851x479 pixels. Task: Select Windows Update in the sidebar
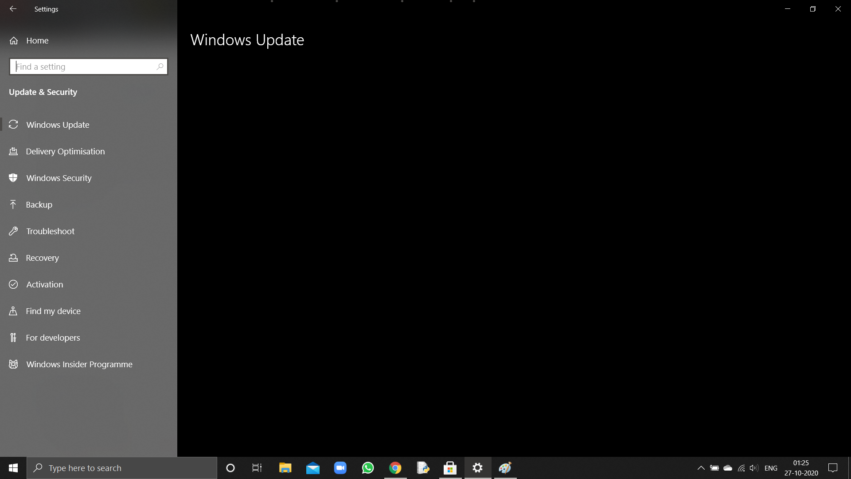click(x=57, y=125)
